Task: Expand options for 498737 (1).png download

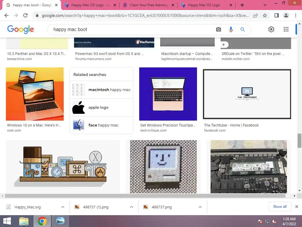Action: (132, 207)
